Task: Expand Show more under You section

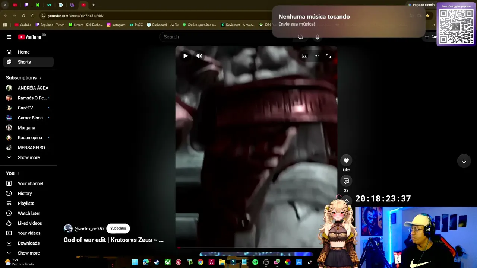Action: (x=28, y=253)
